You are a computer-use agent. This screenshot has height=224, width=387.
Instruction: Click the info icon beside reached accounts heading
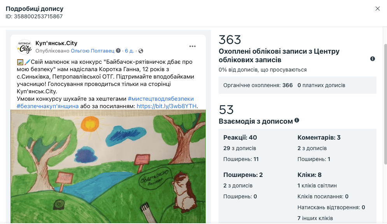[373, 59]
